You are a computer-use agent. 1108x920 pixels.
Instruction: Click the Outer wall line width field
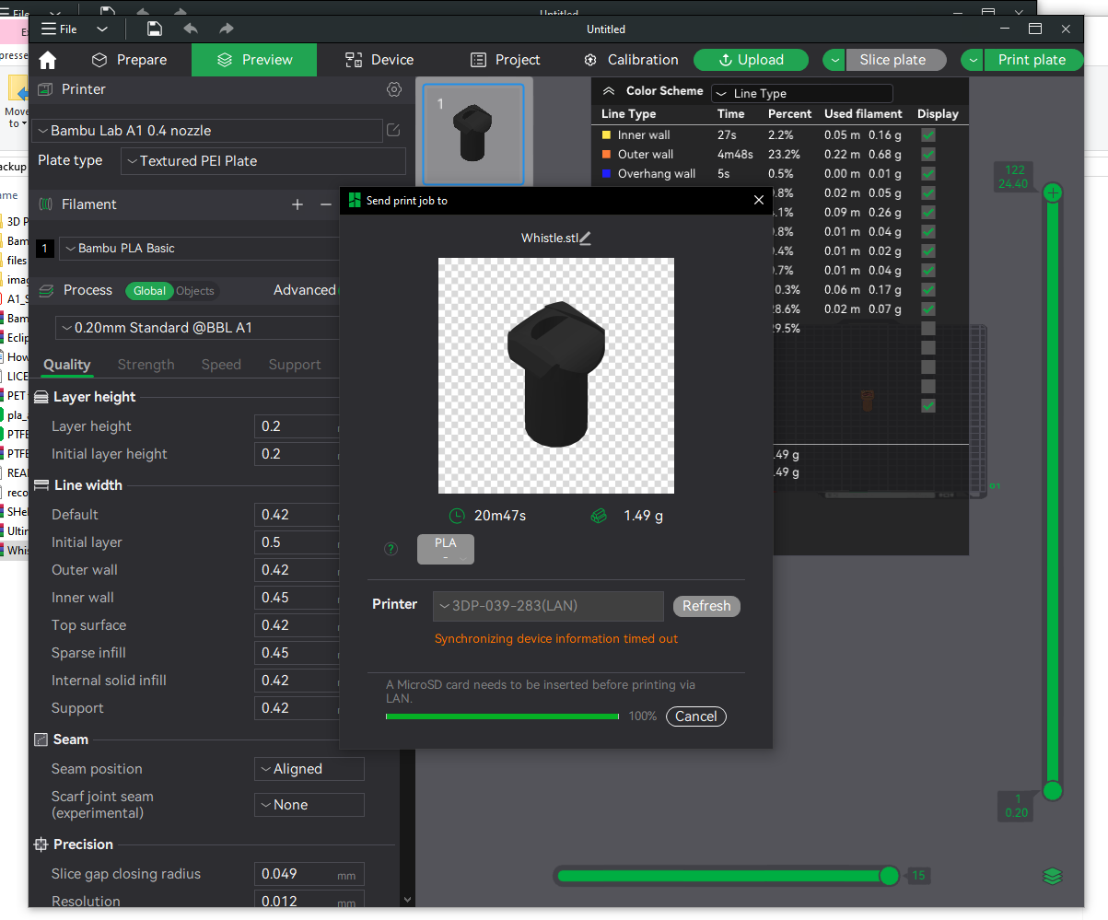(x=297, y=570)
